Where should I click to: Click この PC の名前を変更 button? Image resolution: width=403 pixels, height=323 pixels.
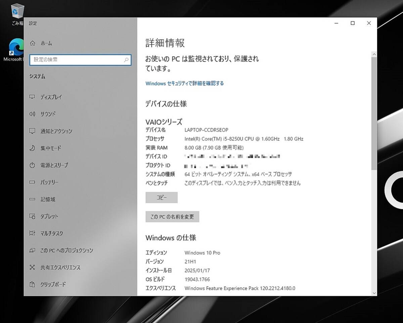point(172,217)
